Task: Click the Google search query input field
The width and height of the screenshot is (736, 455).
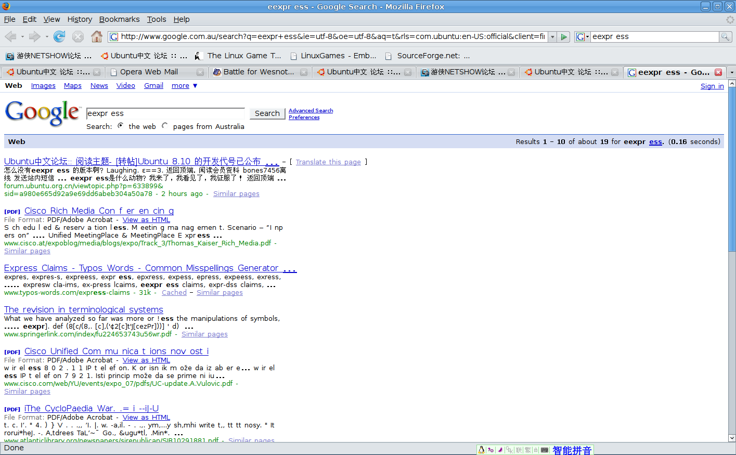Action: pyautogui.click(x=165, y=113)
